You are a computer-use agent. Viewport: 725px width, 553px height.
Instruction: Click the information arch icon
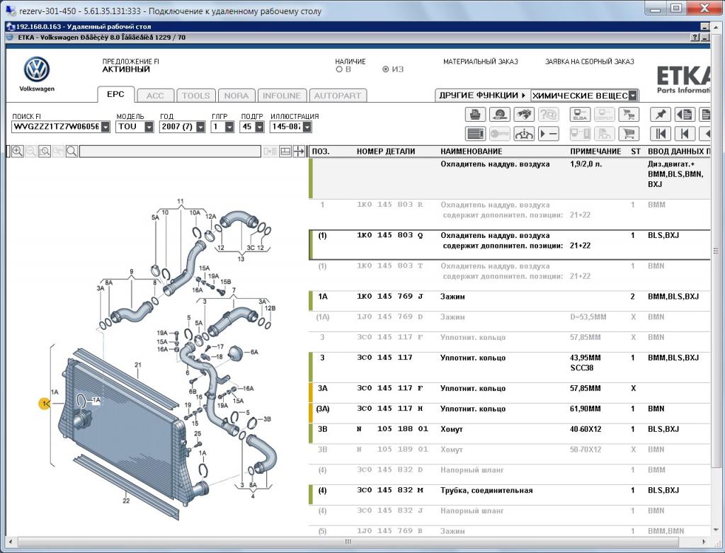[524, 134]
